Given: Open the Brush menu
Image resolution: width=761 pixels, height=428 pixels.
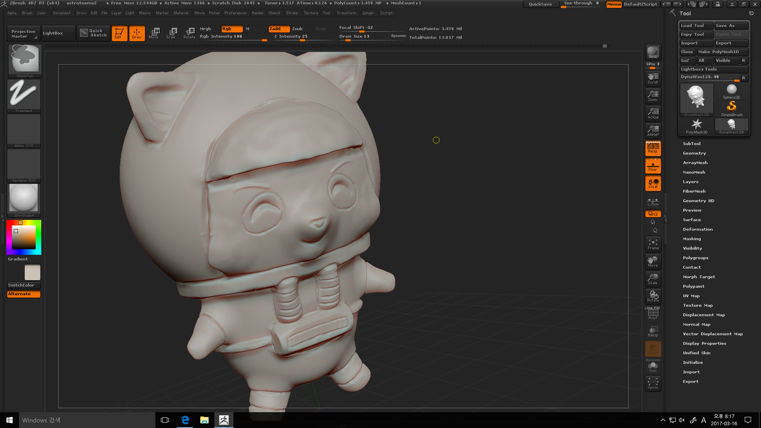Looking at the screenshot, I should [x=27, y=13].
